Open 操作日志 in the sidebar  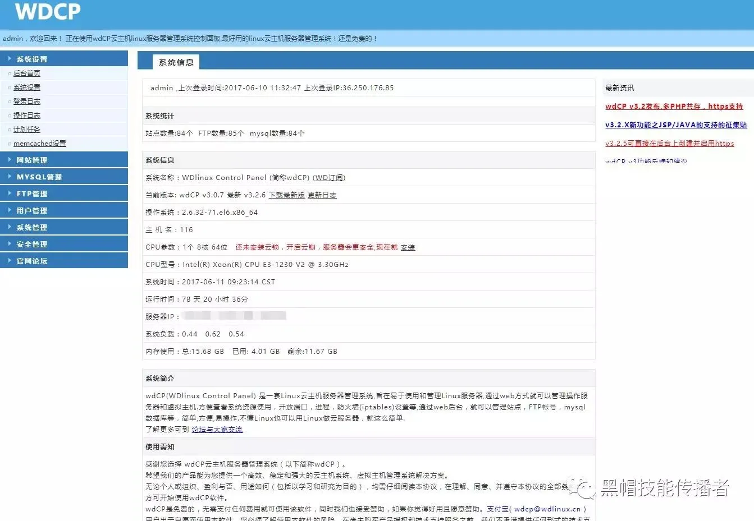(x=27, y=116)
